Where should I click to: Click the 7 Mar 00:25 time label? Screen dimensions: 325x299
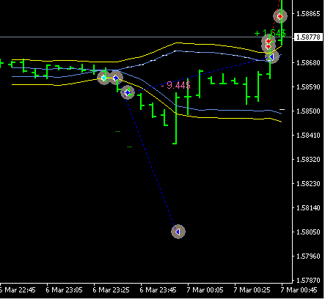252,290
